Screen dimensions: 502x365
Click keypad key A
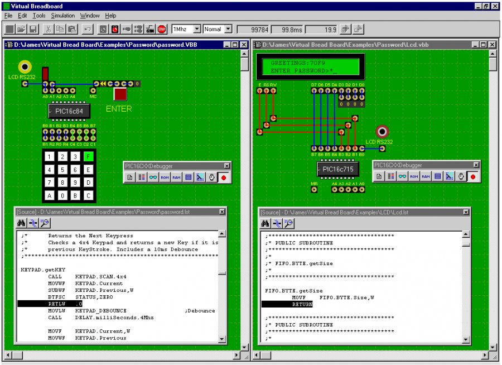tap(49, 196)
